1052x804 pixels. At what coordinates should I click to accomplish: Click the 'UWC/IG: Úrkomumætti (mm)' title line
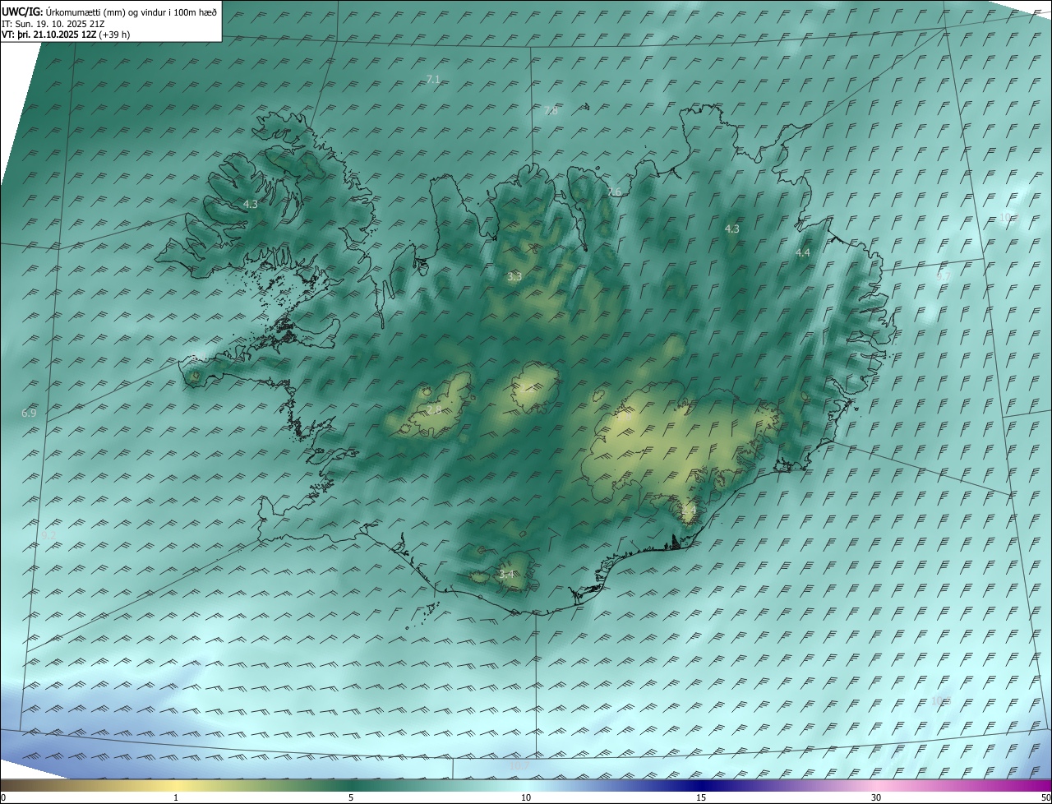click(x=110, y=12)
